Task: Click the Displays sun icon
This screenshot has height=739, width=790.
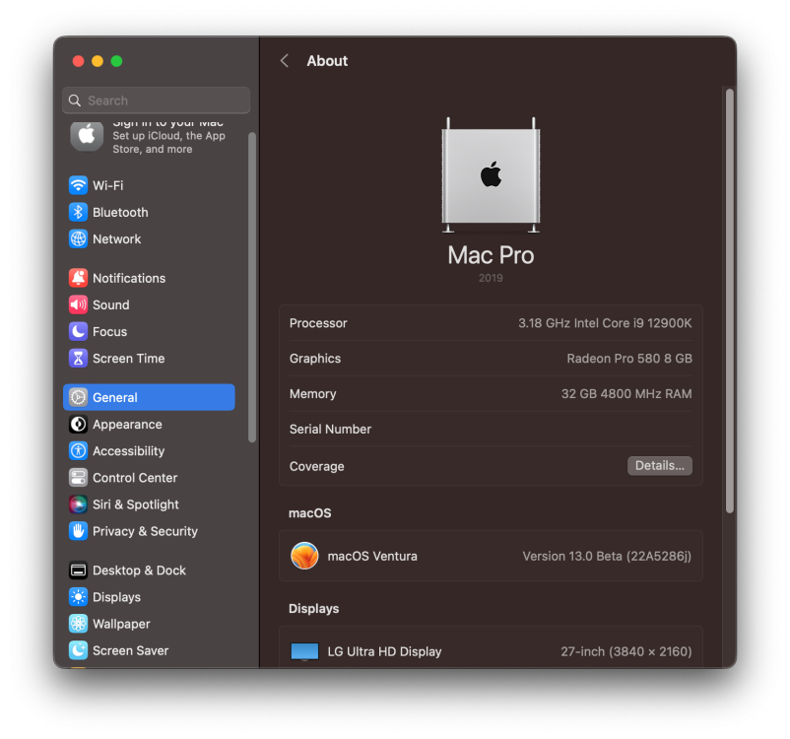Action: pos(78,597)
